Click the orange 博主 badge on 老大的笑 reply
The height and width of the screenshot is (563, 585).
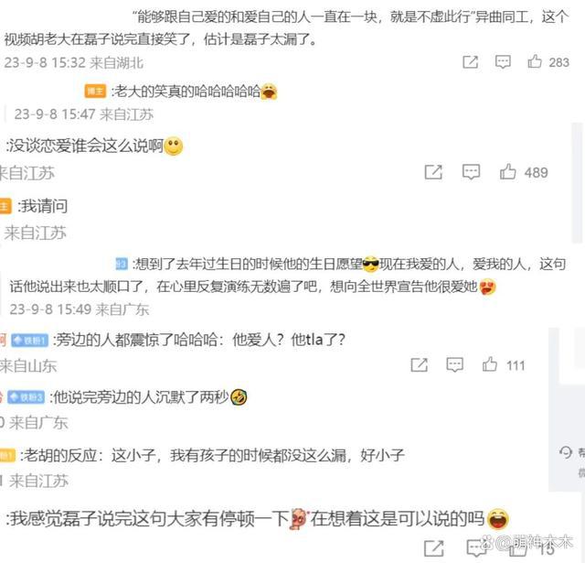coord(95,92)
